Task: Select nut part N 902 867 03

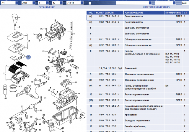Action: tap(110, 86)
